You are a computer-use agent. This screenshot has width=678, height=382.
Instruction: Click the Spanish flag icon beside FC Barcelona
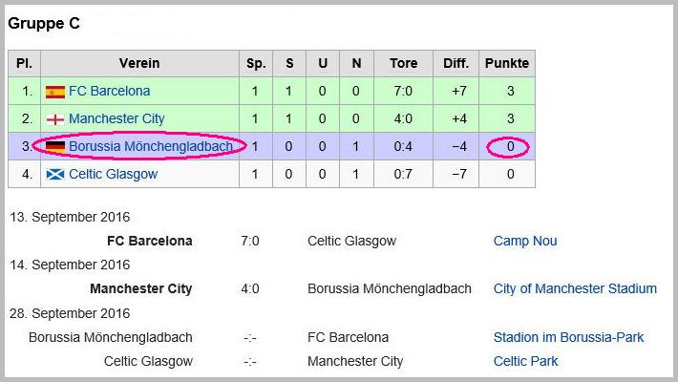coord(55,92)
